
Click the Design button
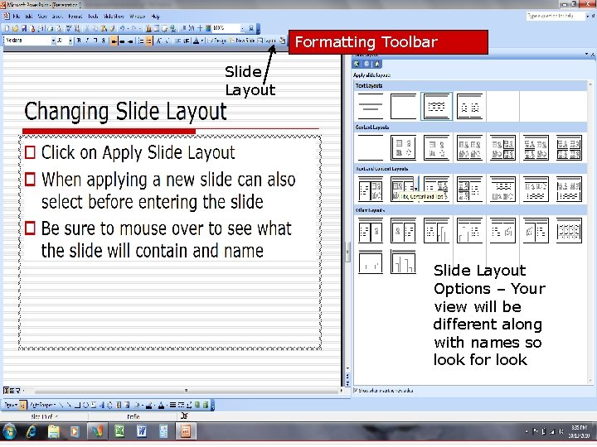[218, 41]
